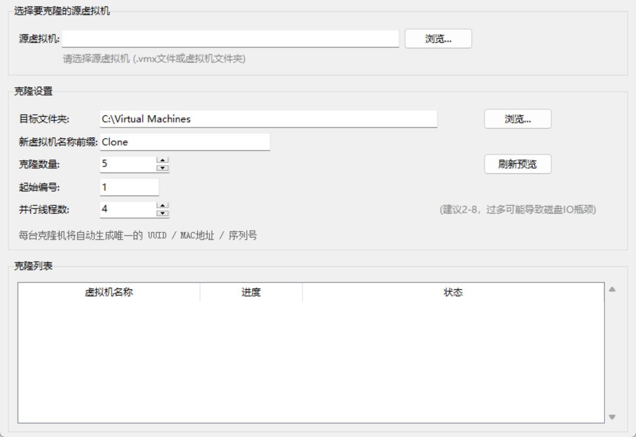636x437 pixels.
Task: Click Browse button next to target folder
Action: coord(517,119)
